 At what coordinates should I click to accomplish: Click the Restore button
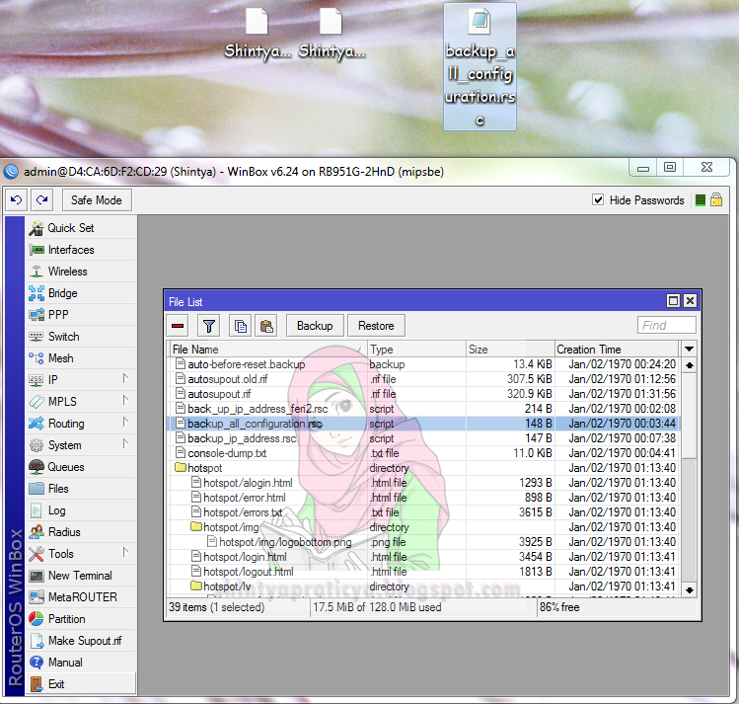coord(376,326)
